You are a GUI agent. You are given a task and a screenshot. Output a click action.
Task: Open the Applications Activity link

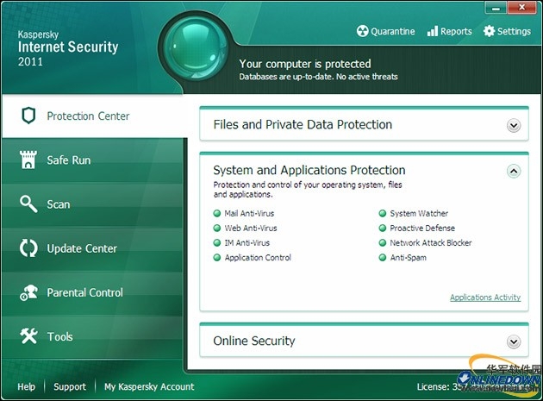coord(485,298)
